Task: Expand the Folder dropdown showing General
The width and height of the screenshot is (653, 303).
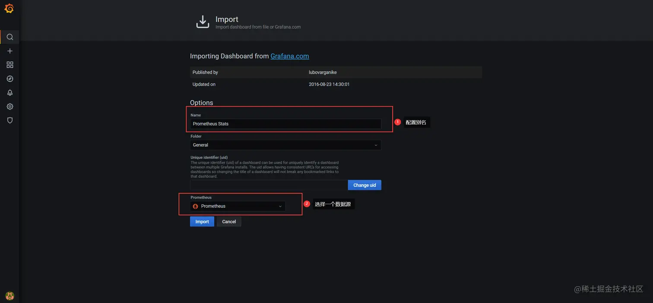Action: (285, 145)
